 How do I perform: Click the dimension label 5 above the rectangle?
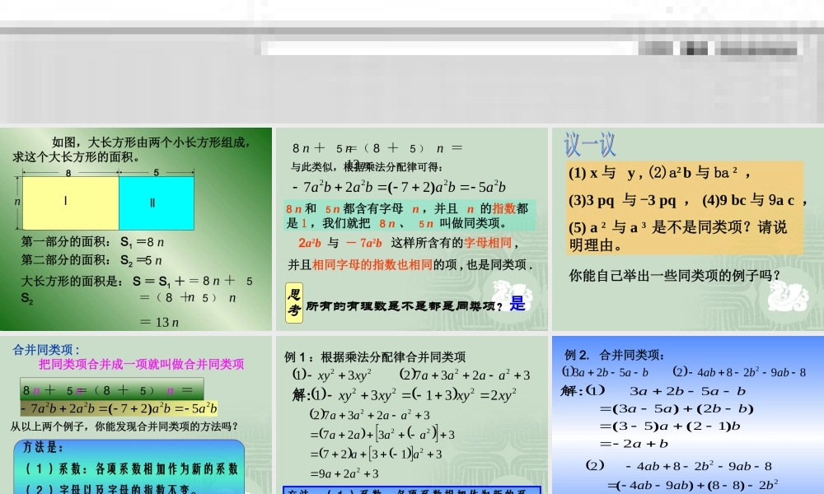coord(156,172)
